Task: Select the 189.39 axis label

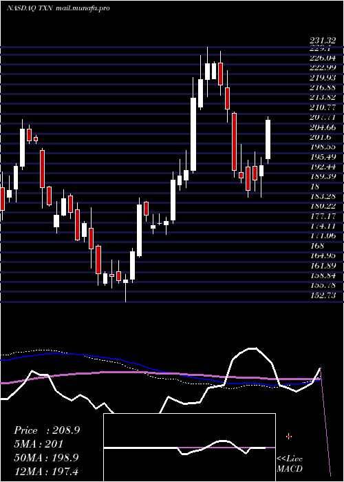Action: (x=323, y=176)
